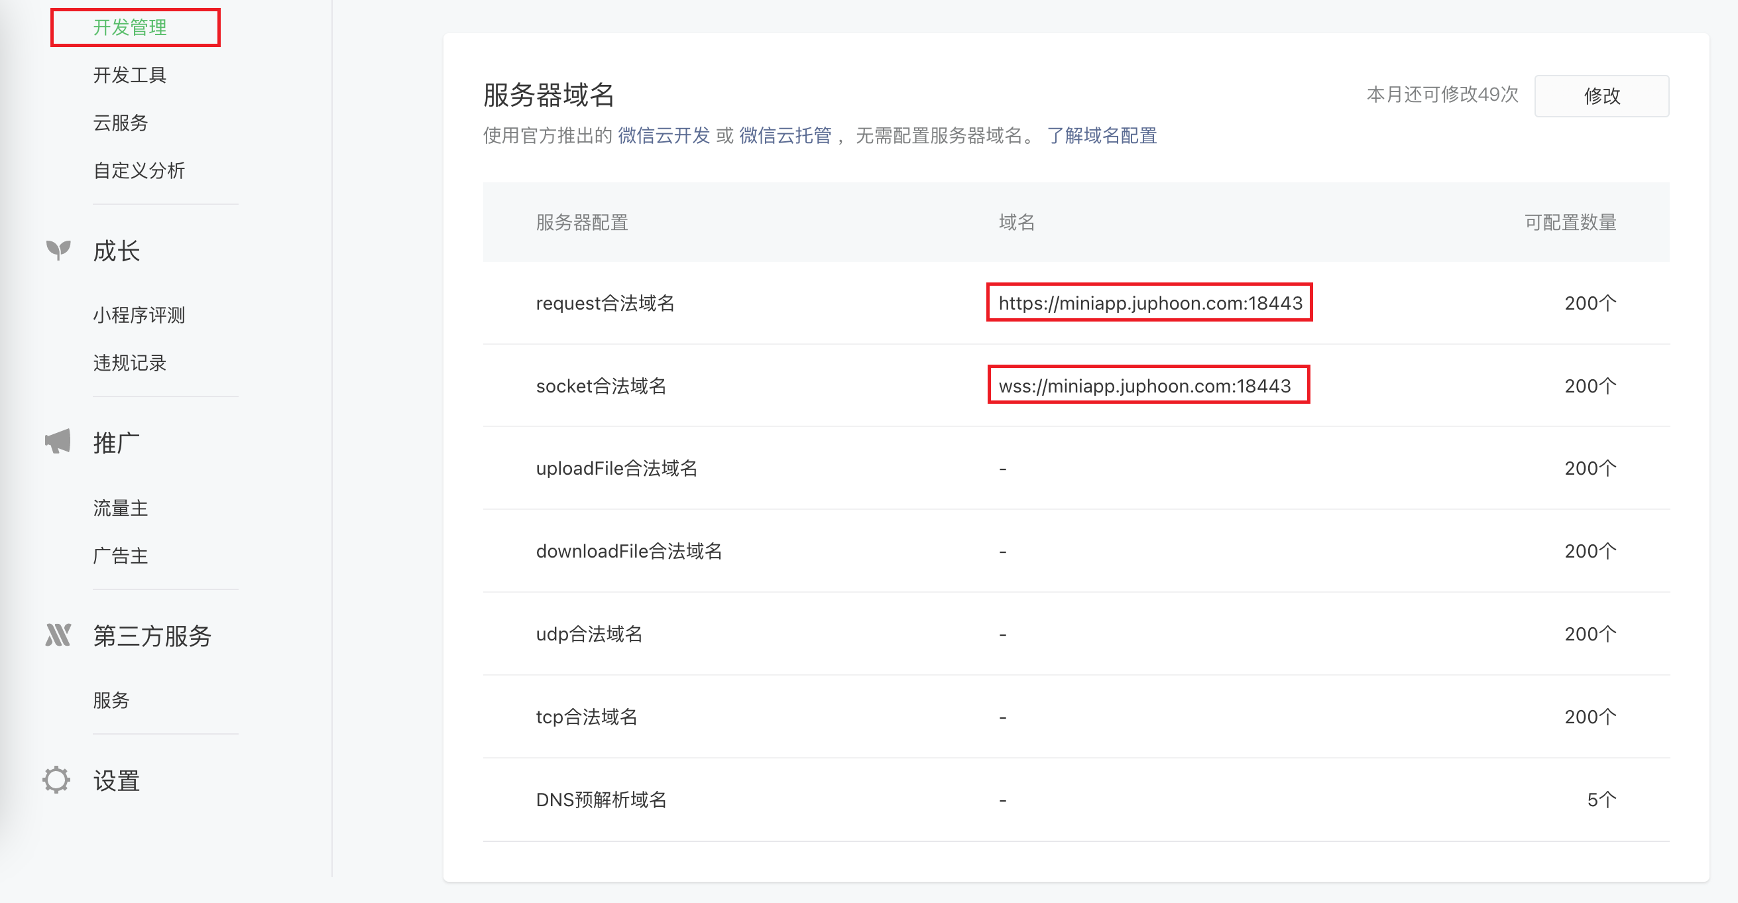Click the wss://miniapp.juphoon.com:18443 domain
1738x903 pixels.
pos(1144,386)
